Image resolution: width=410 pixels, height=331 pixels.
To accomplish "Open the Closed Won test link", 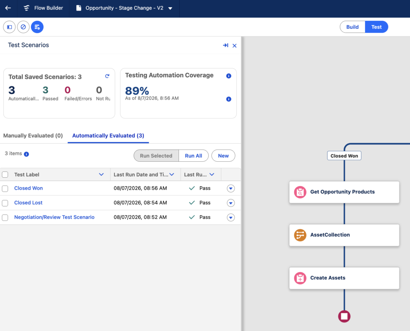I will tap(28, 188).
